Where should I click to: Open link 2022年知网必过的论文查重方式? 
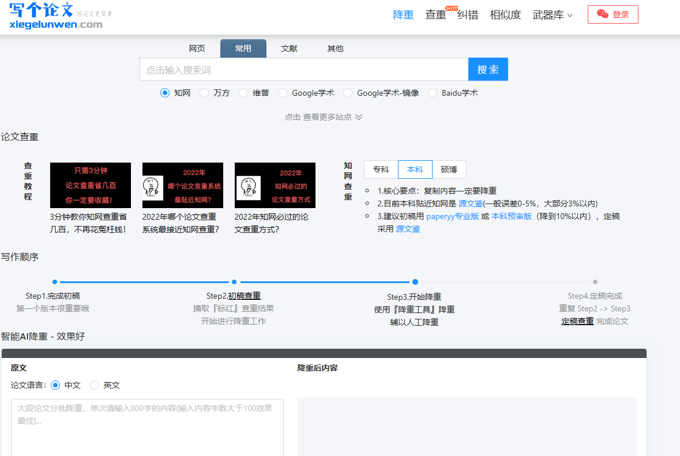272,223
